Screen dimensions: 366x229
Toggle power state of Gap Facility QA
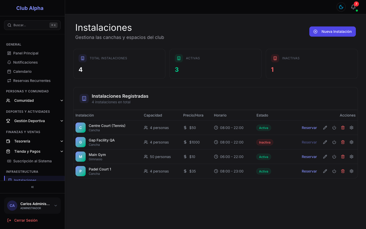pyautogui.click(x=334, y=142)
